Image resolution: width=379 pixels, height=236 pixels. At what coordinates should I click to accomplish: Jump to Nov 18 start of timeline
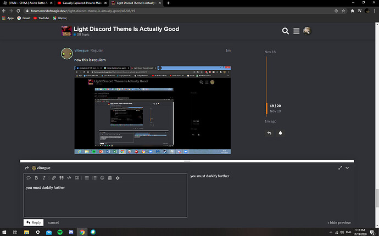[x=270, y=52]
